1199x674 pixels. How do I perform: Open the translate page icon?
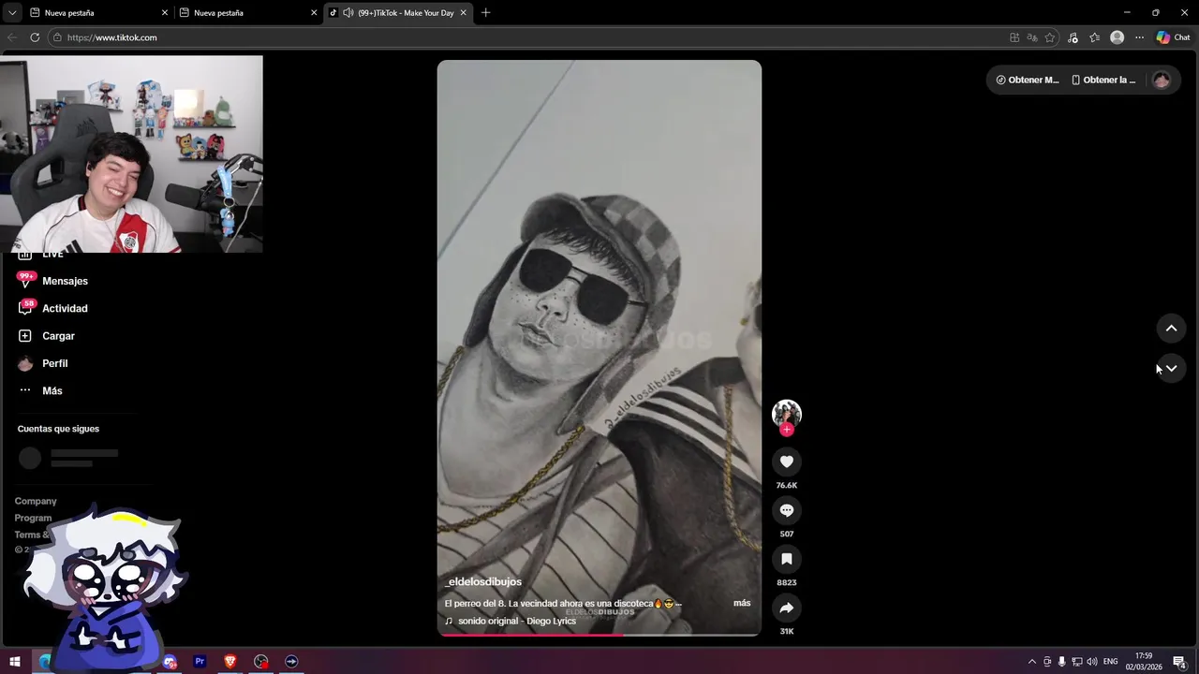click(x=1032, y=37)
